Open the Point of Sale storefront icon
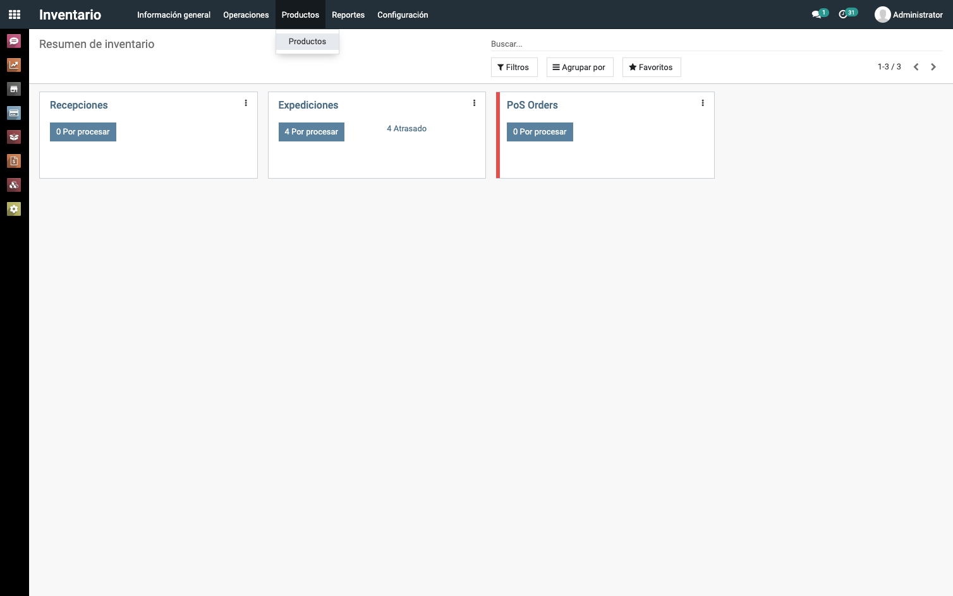Image resolution: width=953 pixels, height=596 pixels. [x=14, y=89]
